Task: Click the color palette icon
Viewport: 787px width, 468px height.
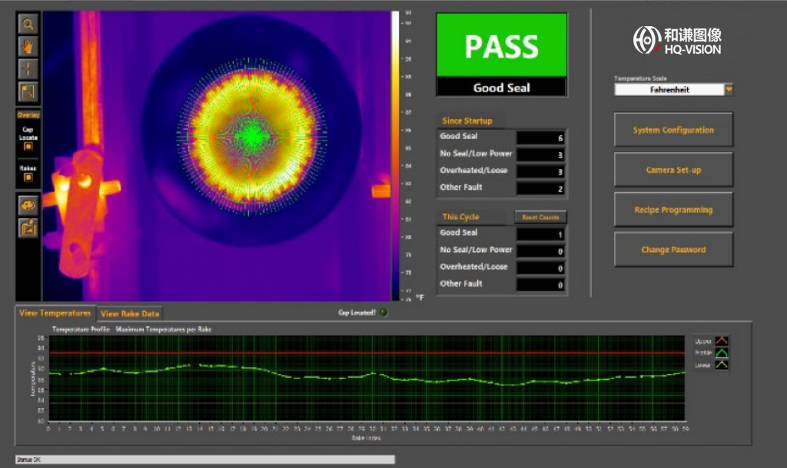Action: pos(28,205)
